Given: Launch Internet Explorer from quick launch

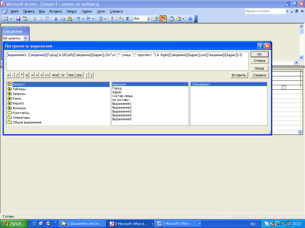Looking at the screenshot, I should (x=34, y=224).
